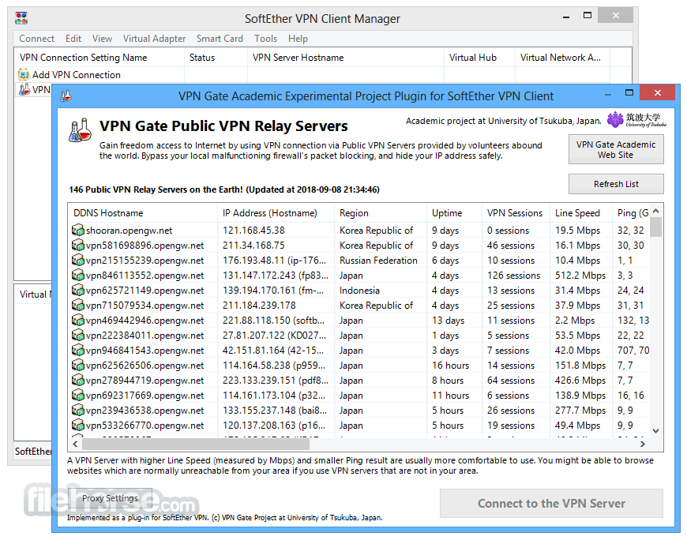Click the vertical scrollbar thumb in server list
687x540 pixels.
coord(656,227)
